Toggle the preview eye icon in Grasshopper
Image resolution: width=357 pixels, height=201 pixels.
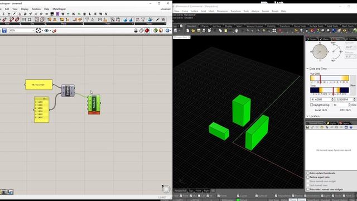click(46, 31)
